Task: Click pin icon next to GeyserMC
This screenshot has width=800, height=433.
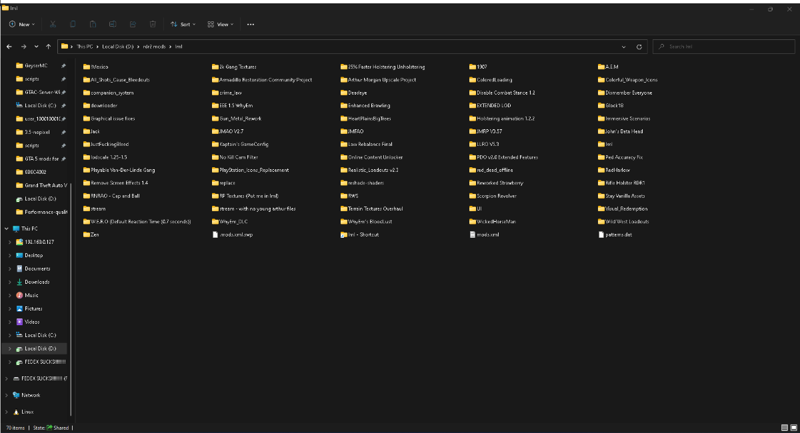Action: pos(63,66)
